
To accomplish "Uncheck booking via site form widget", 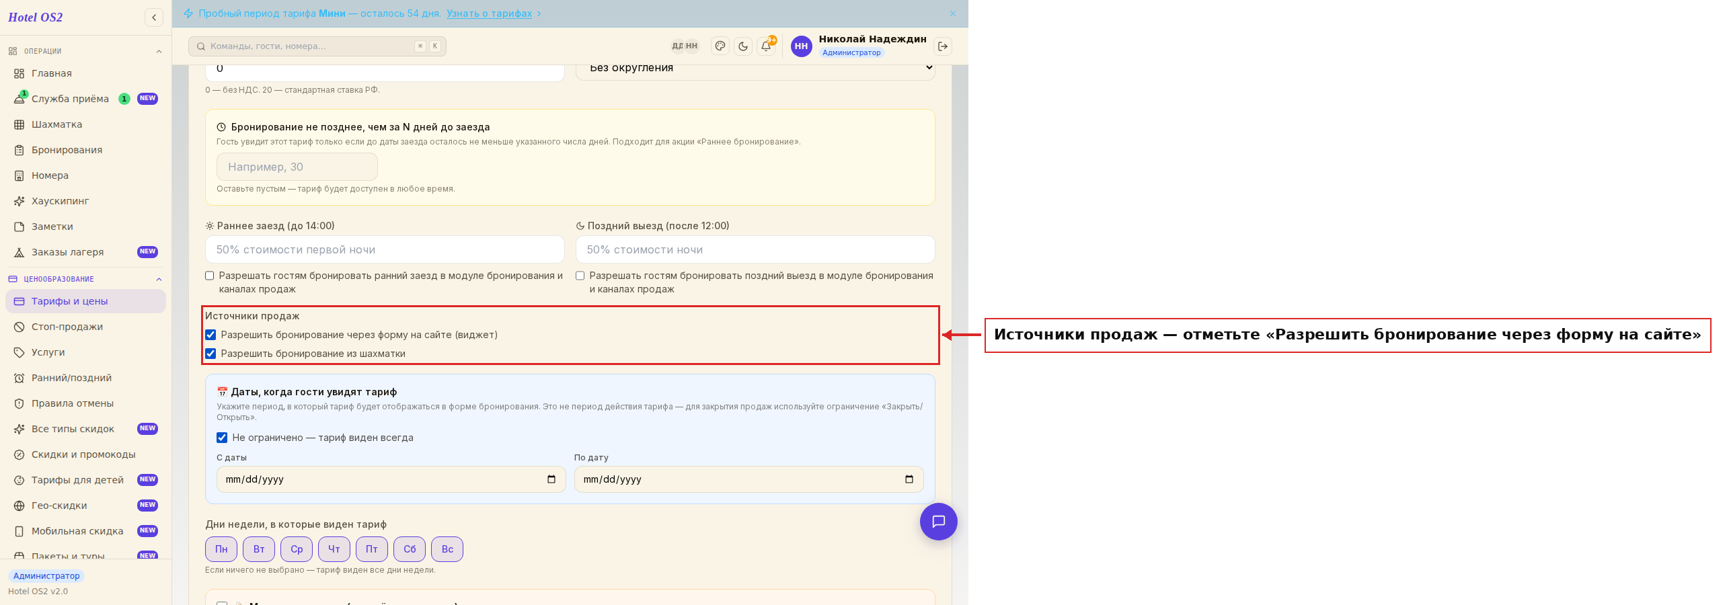I will (x=210, y=335).
